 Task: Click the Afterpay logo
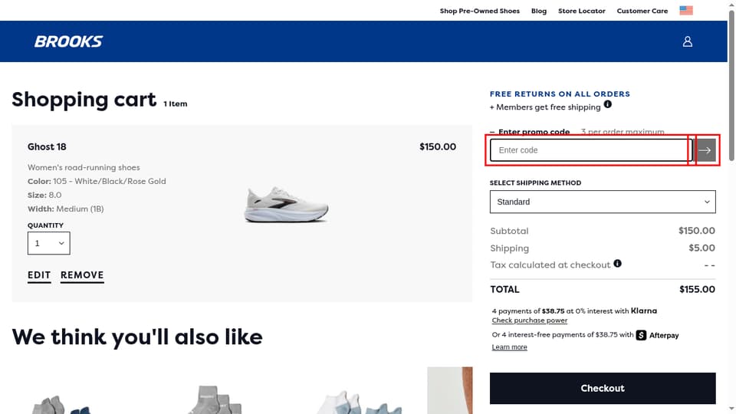point(657,335)
